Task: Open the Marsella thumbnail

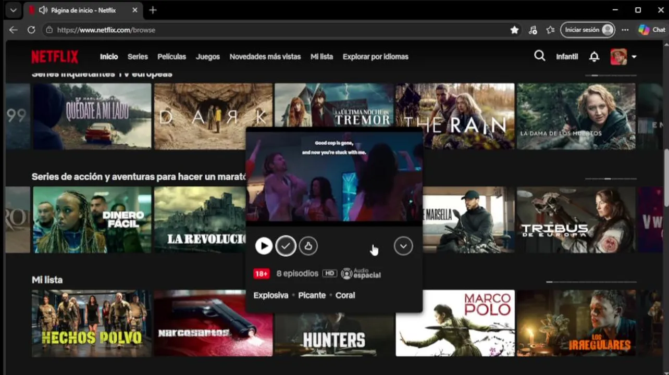Action: coord(468,220)
